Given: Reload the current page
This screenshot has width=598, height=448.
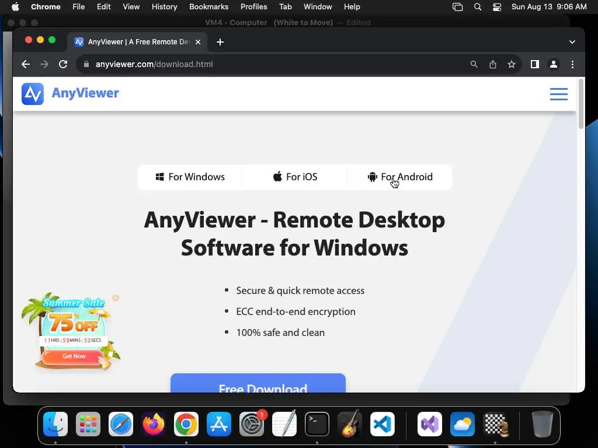Looking at the screenshot, I should click(x=63, y=64).
